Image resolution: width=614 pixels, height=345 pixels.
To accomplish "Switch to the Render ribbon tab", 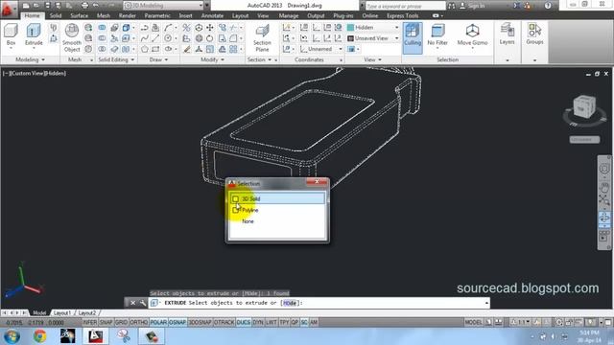I will point(128,15).
